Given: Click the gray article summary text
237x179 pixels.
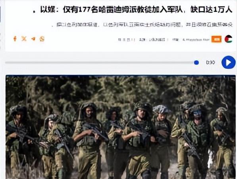Looking at the screenshot, I should tap(142, 25).
